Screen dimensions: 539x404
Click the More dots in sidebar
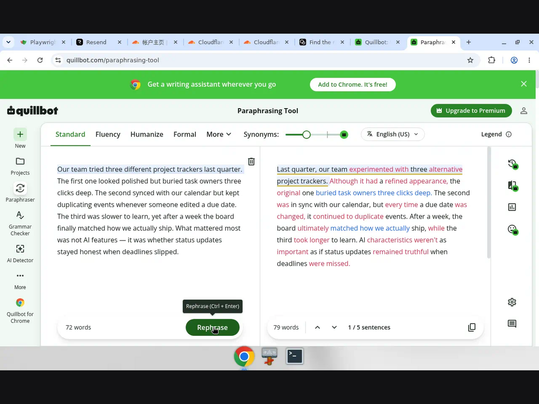tap(20, 276)
